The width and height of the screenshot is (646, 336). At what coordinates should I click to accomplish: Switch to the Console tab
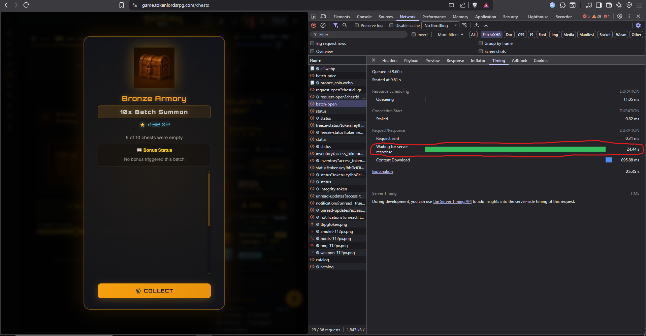(x=364, y=17)
